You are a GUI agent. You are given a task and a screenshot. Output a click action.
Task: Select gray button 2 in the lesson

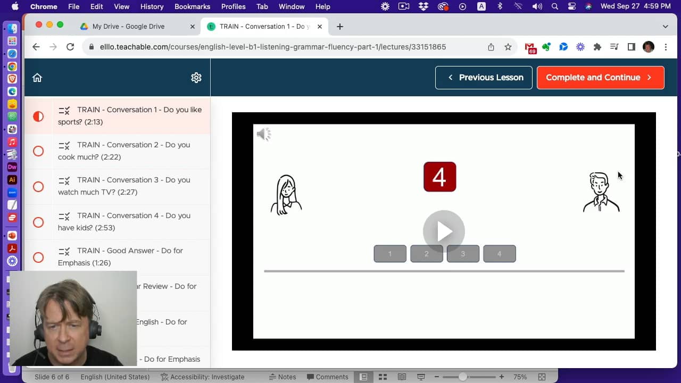tap(426, 254)
